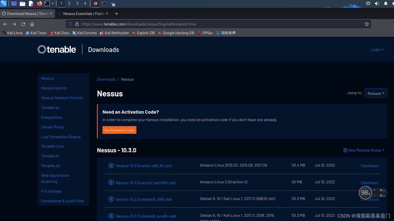394x221 pixels.
Task: Open a new browser tab
Action: click(116, 14)
